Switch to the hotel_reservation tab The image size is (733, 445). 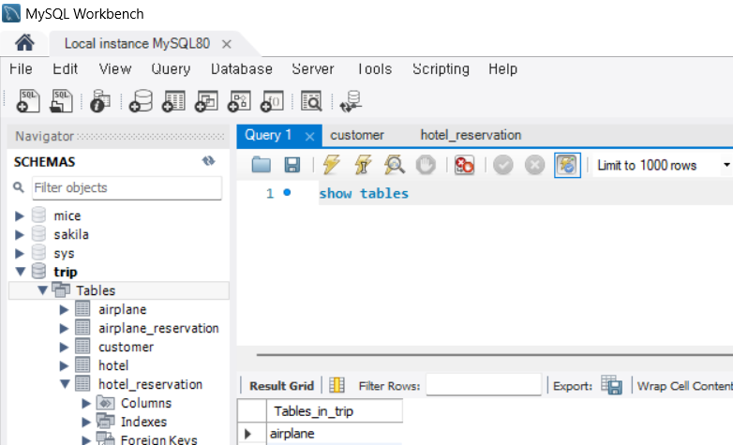(471, 136)
